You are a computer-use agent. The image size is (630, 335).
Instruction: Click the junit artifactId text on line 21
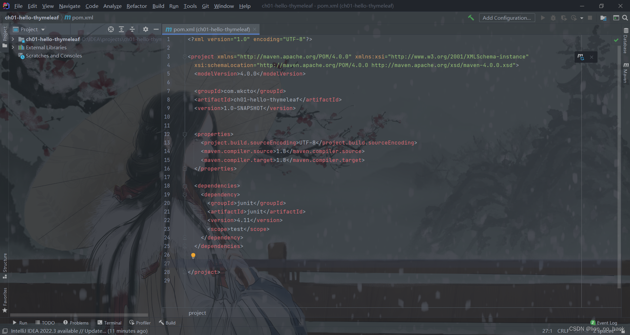(x=255, y=212)
